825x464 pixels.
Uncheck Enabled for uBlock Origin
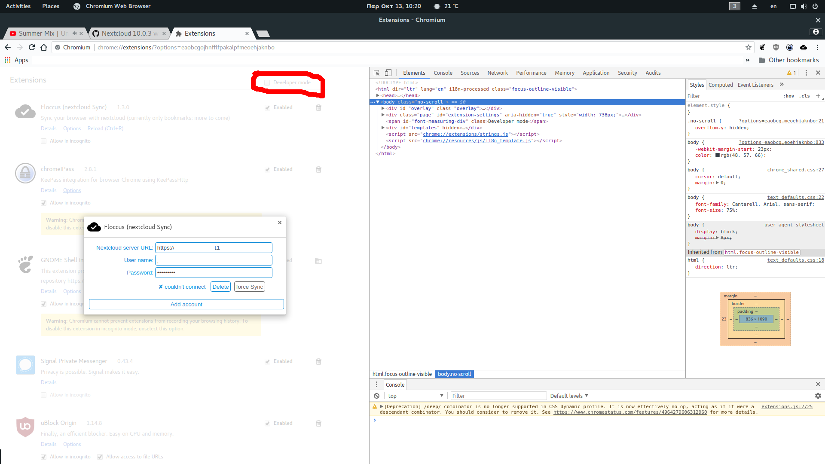267,423
